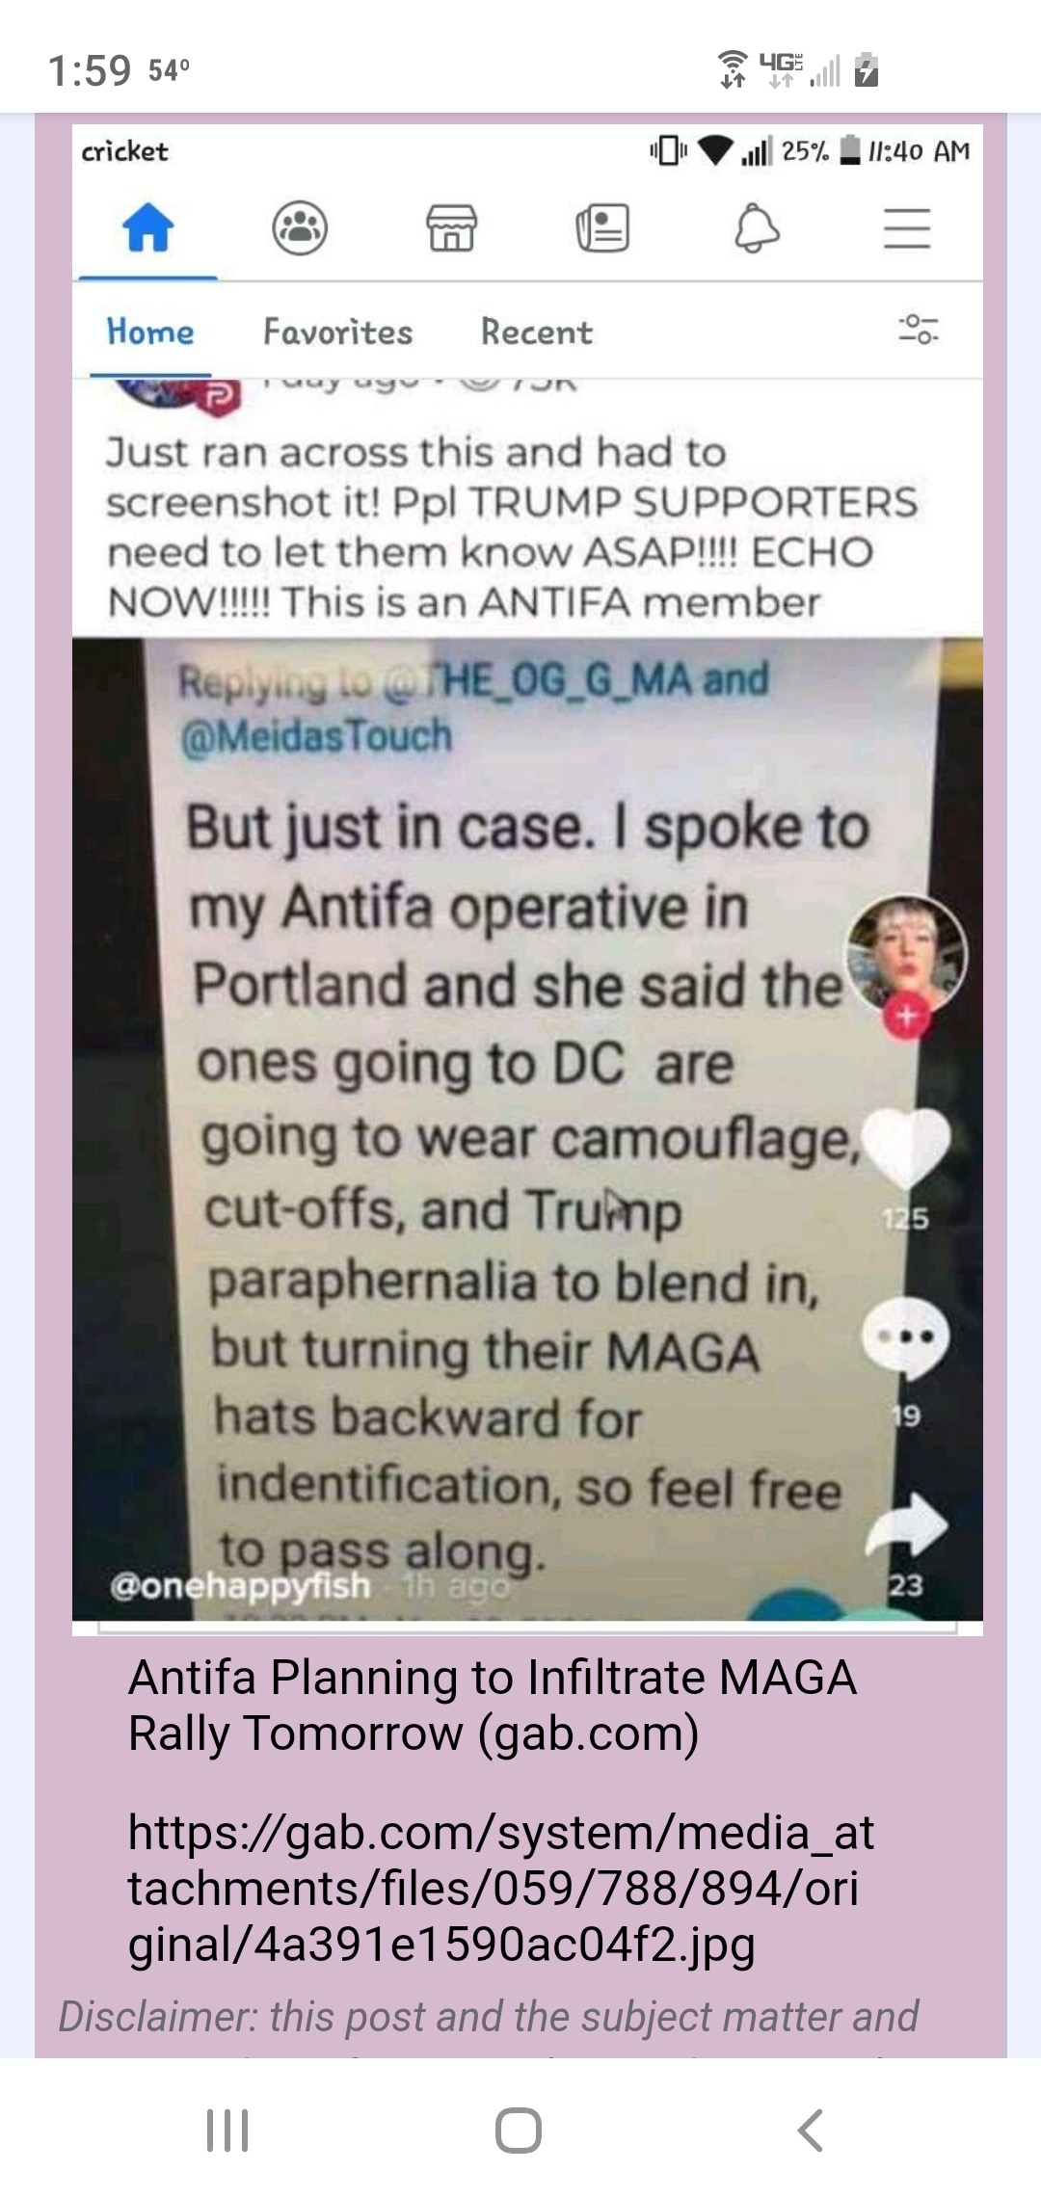Tap the red plus follow button
Viewport: 1041px width, 2197px height.
click(x=906, y=1017)
